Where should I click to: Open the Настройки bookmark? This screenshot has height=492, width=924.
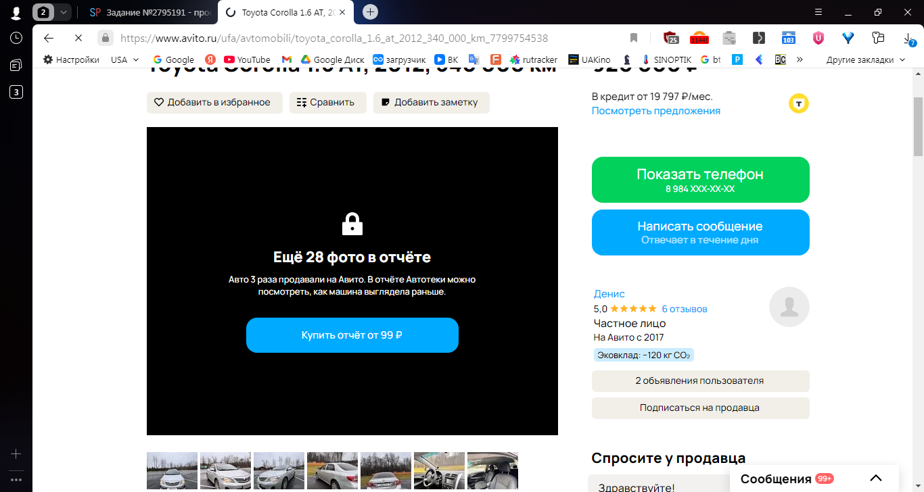71,59
